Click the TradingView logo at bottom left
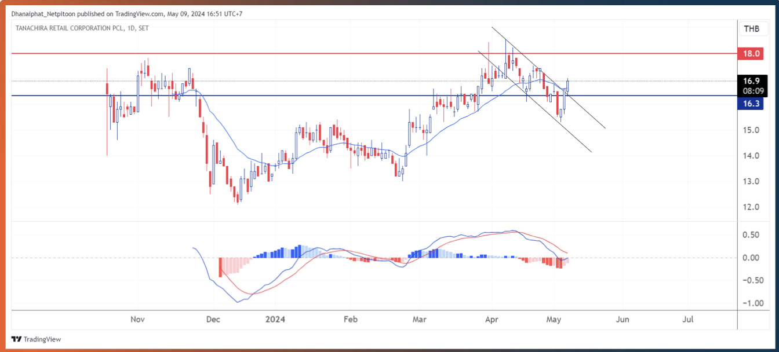The width and height of the screenshot is (779, 352). pos(36,339)
